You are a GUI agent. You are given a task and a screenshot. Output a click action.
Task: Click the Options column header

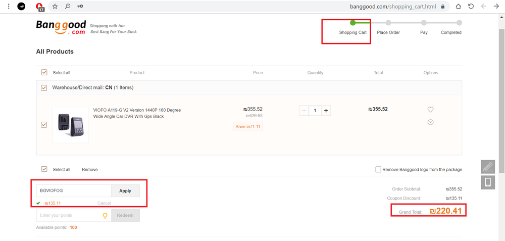(431, 73)
